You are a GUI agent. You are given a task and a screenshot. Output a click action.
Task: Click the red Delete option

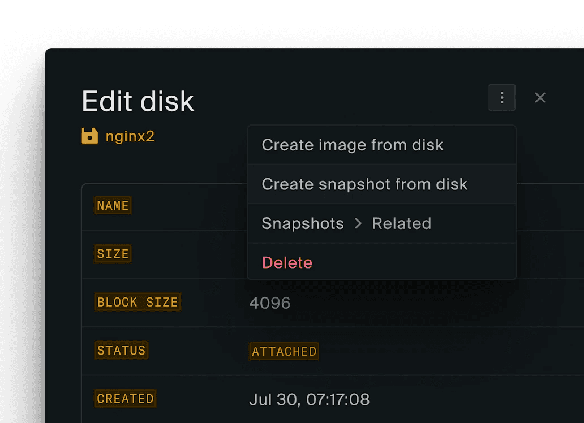click(x=287, y=262)
